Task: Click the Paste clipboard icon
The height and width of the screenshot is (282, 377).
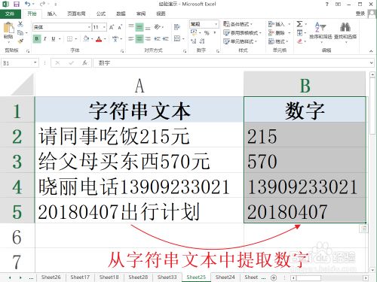Action: click(8, 28)
